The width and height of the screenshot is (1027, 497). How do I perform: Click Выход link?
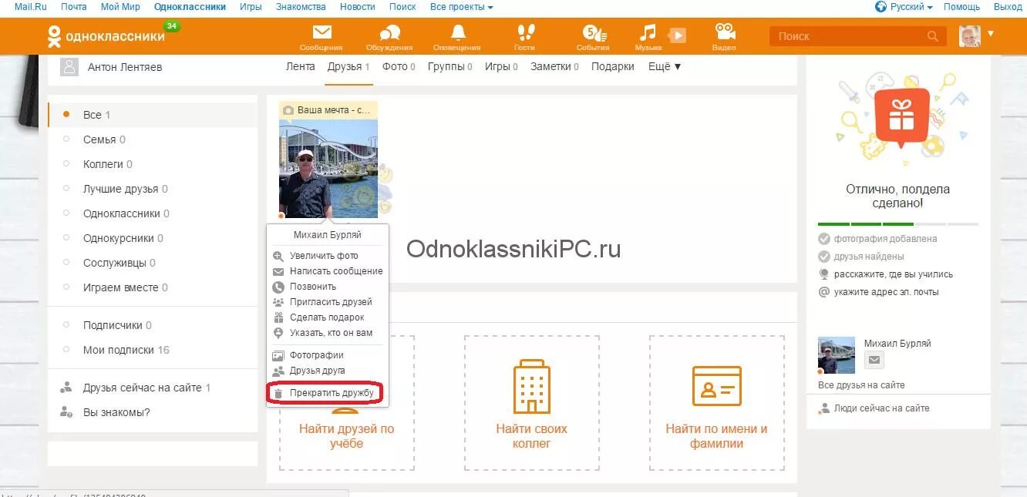(1008, 7)
